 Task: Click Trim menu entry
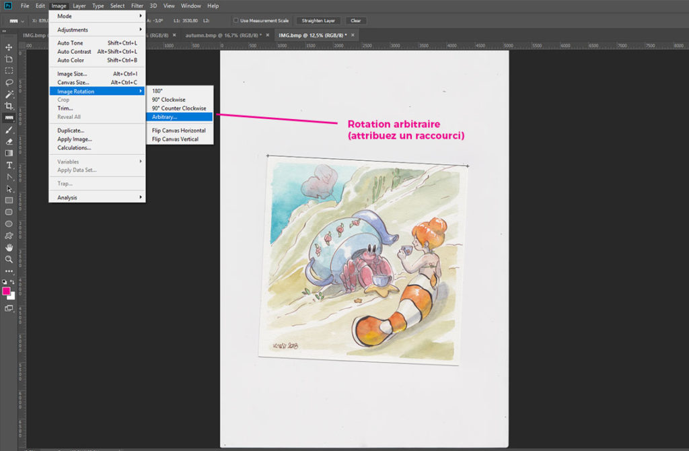pyautogui.click(x=97, y=108)
